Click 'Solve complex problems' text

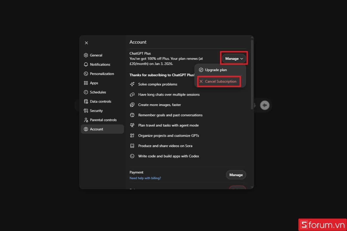(158, 84)
